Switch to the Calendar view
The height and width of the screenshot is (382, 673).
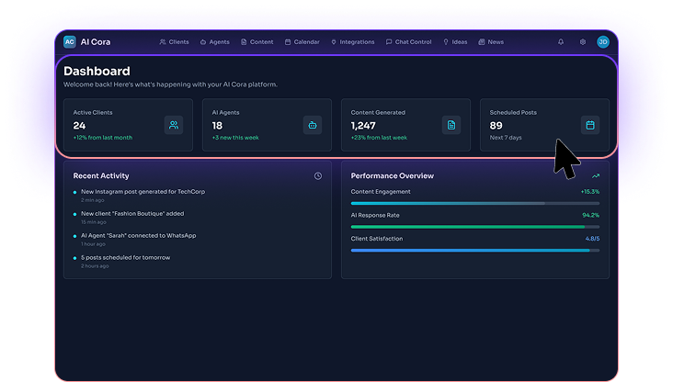302,41
